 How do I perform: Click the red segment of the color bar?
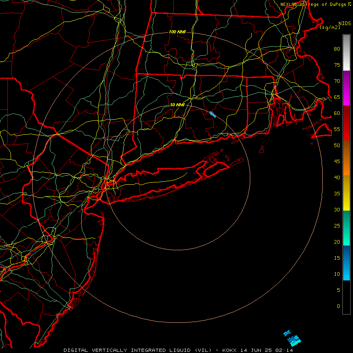tap(346, 123)
